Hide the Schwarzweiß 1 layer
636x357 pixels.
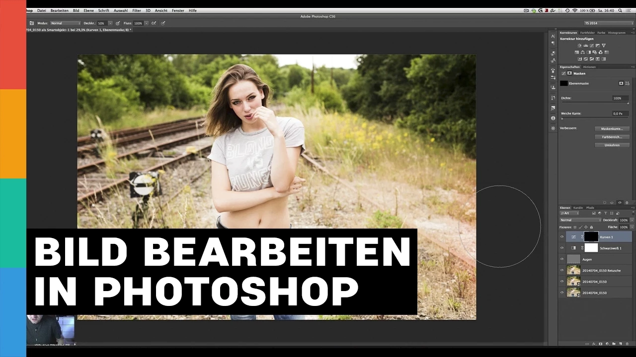562,248
